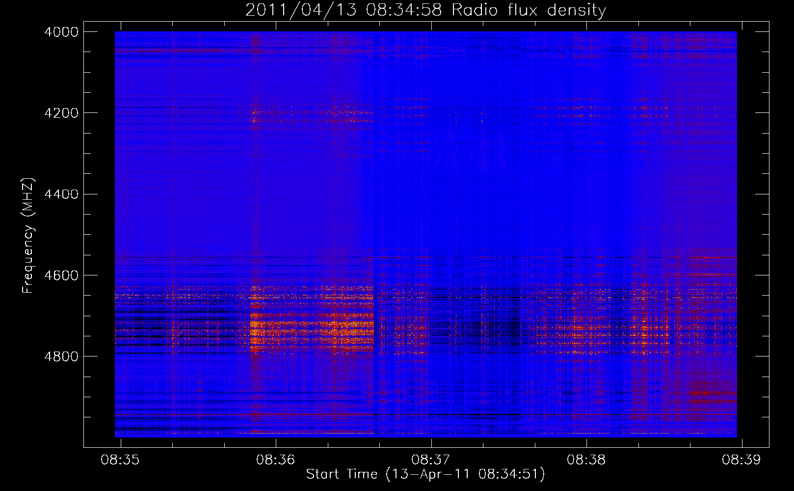Click the 08:38 time tick label
The height and width of the screenshot is (491, 794).
click(x=586, y=460)
